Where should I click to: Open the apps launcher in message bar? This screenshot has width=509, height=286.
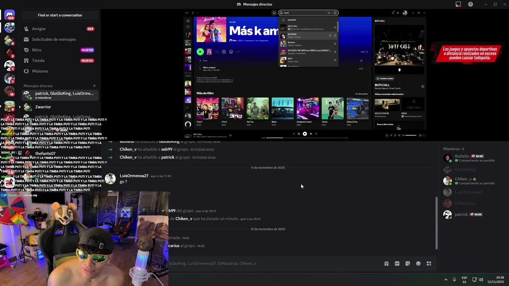[x=429, y=263]
